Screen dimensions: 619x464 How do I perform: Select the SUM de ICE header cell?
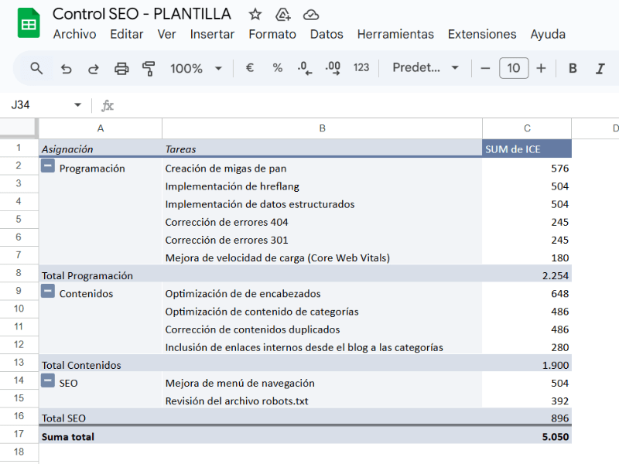click(527, 148)
